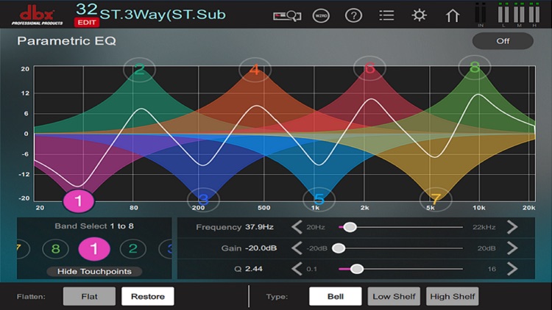The height and width of the screenshot is (310, 552).
Task: Open settings gear icon
Action: 419,15
